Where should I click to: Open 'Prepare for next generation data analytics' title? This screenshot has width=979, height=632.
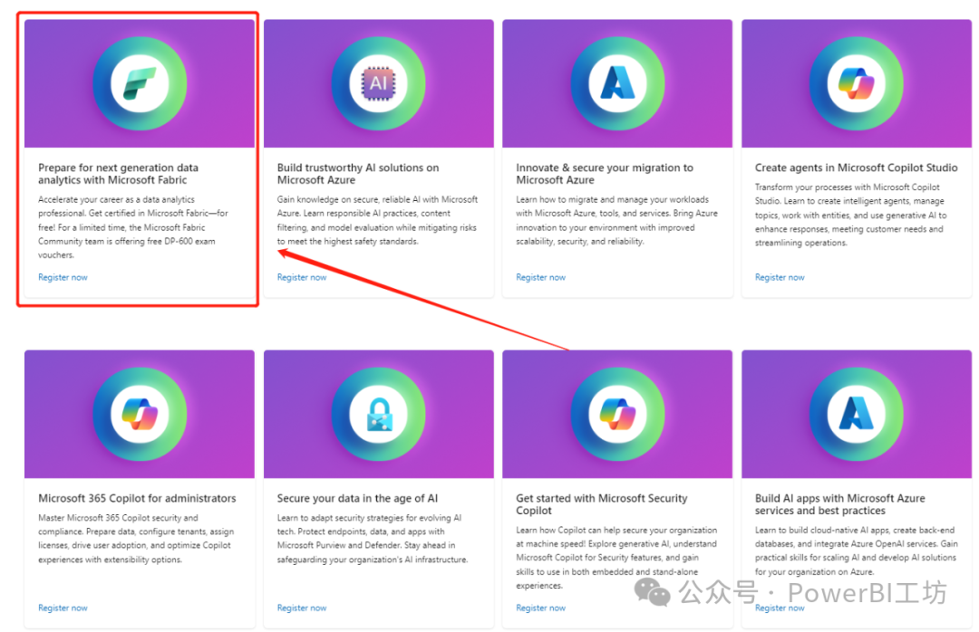[x=118, y=174]
